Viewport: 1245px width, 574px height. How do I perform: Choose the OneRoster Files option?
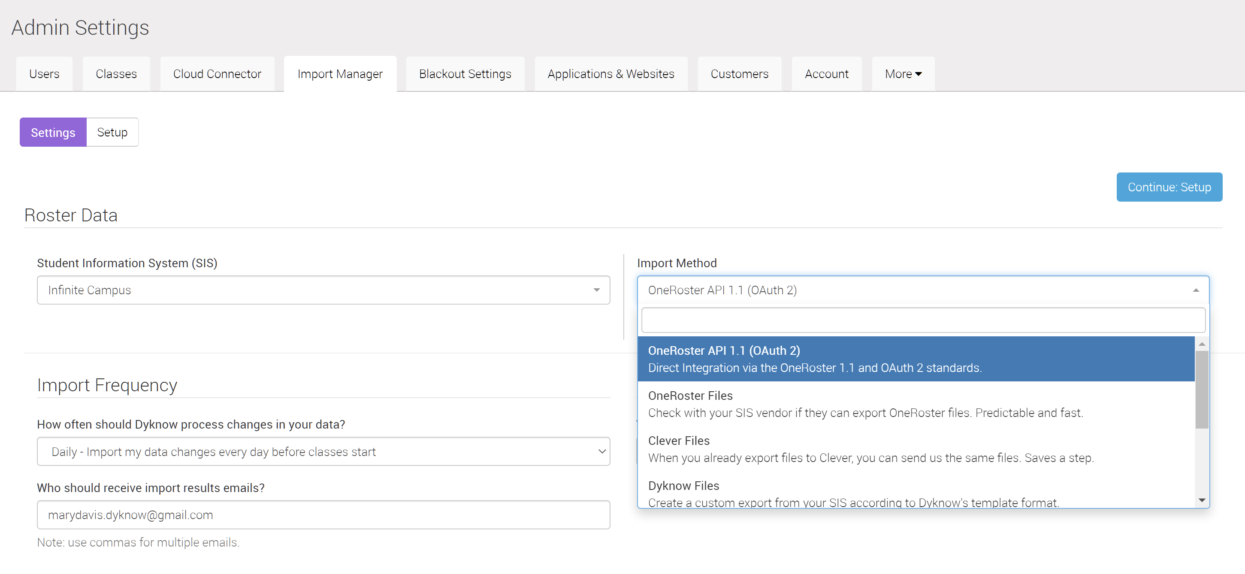[x=916, y=404]
